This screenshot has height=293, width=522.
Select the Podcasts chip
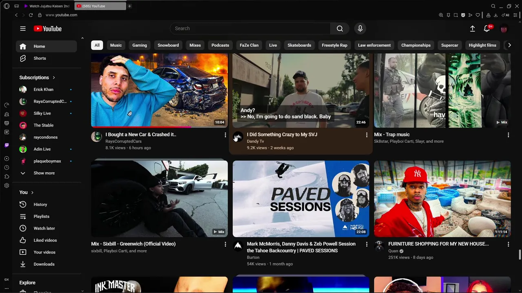(x=220, y=45)
